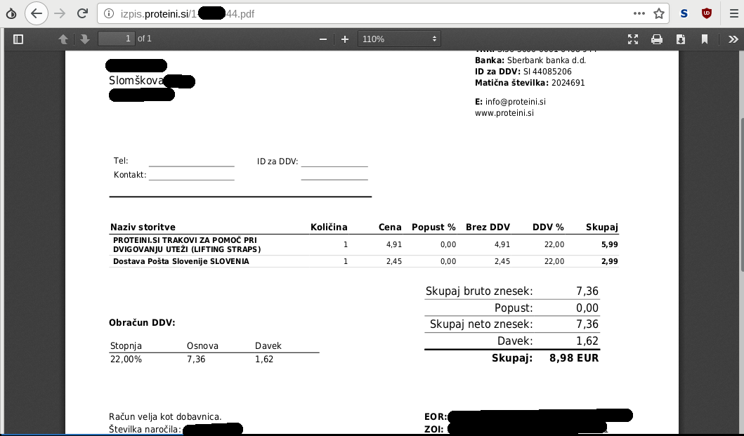Click 'Račun velja kot dobavnica.' text
This screenshot has height=436, width=744.
(x=165, y=417)
